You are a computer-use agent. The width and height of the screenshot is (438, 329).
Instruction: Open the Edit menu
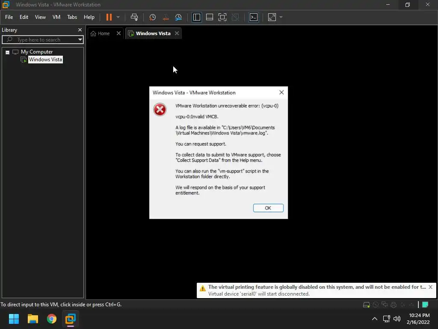coord(24,17)
